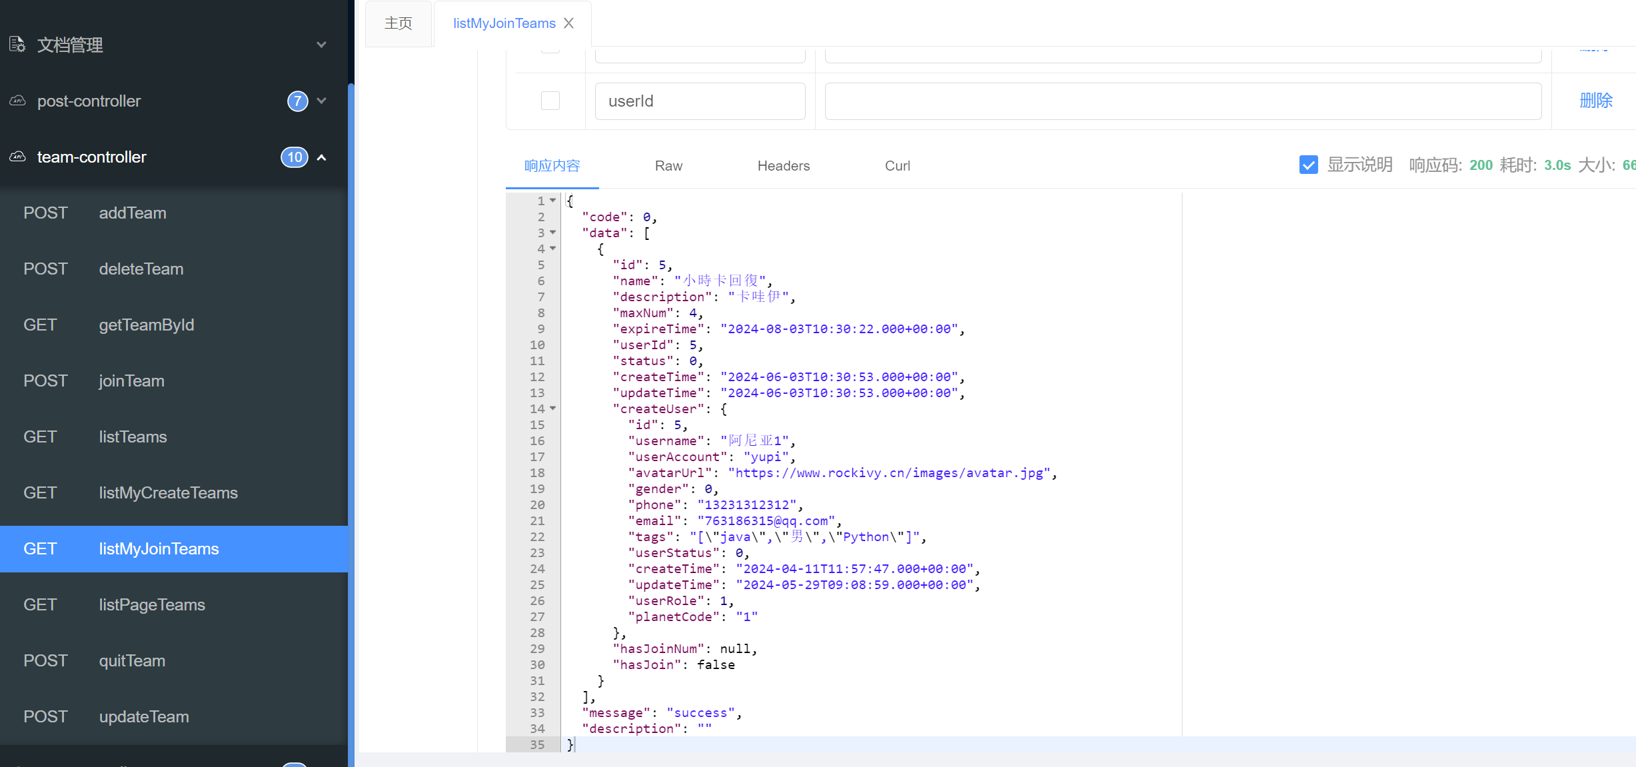This screenshot has height=767, width=1636.
Task: Click the post-controller cloud icon
Action: pos(17,101)
